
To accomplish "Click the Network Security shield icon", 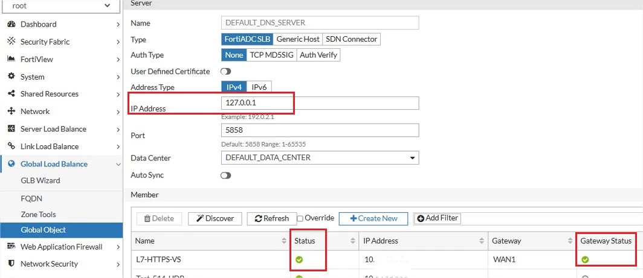I will [11, 264].
